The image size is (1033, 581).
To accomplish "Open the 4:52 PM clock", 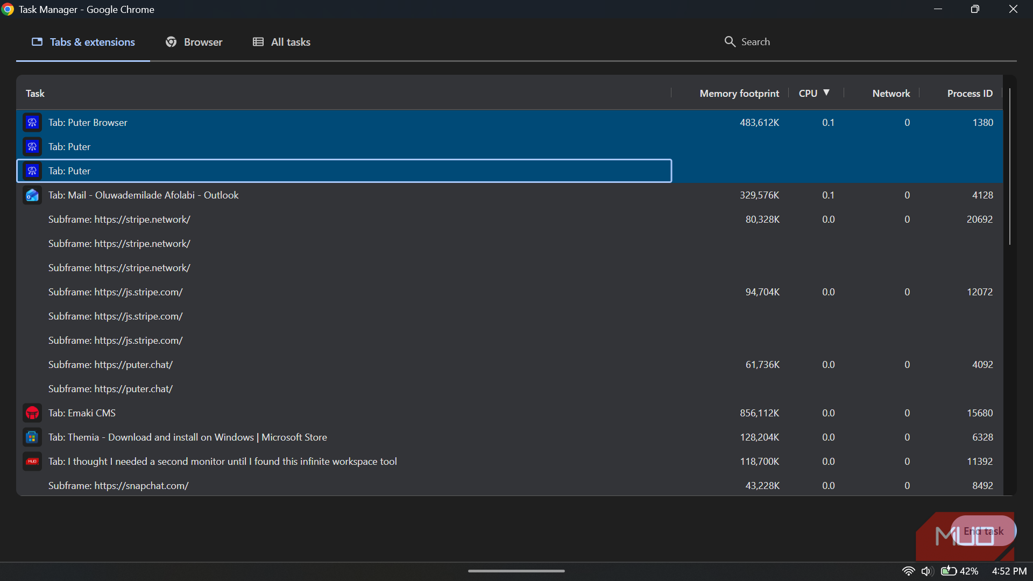I will pyautogui.click(x=1009, y=571).
